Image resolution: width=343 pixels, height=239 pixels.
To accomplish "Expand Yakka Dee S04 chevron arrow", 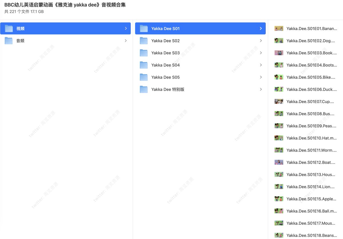I will coord(261,65).
